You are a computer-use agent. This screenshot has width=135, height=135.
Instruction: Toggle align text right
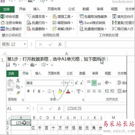(x=99, y=91)
